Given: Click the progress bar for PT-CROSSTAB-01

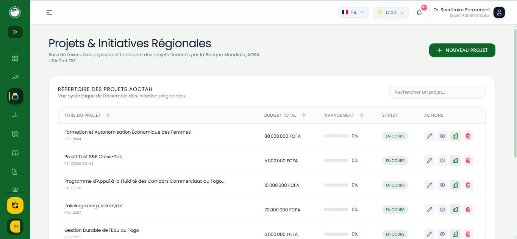Looking at the screenshot, I should click(336, 160).
